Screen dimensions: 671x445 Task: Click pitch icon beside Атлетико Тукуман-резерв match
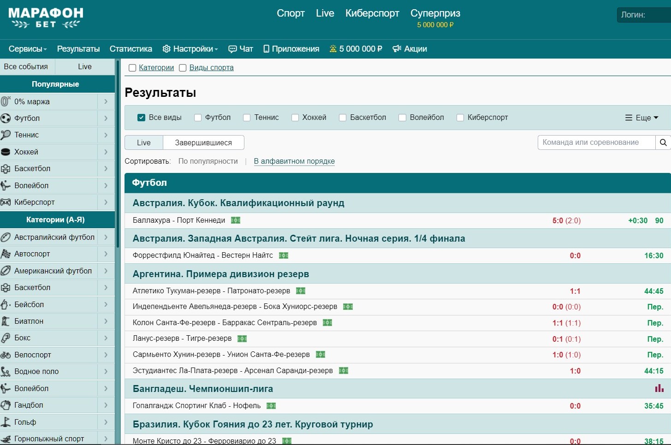coord(301,291)
